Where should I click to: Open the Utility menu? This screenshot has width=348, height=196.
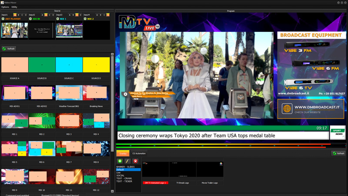14,7
